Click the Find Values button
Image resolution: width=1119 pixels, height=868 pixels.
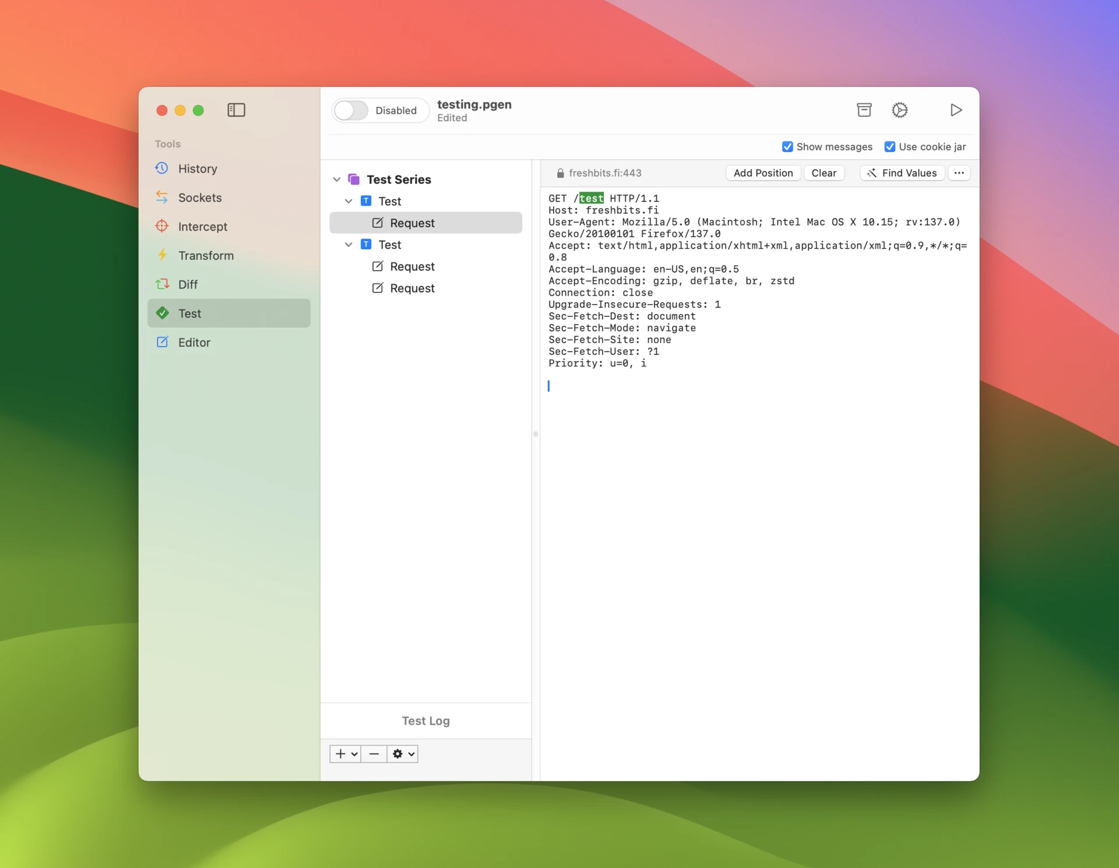pos(902,173)
